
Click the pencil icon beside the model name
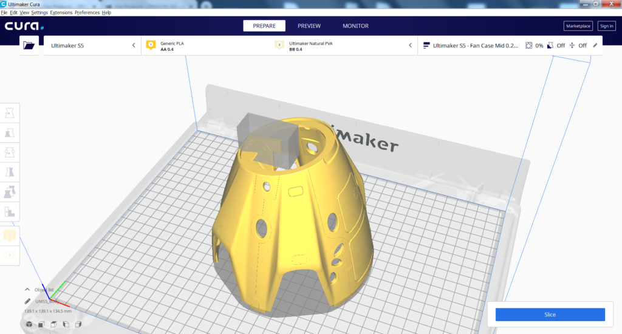click(27, 301)
